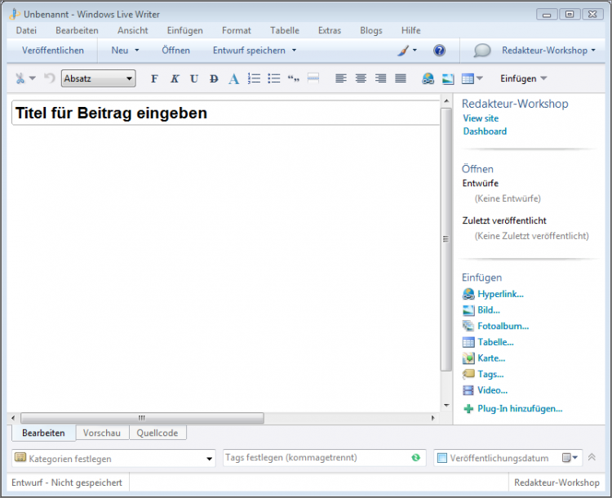Toggle bold formatting (F) in toolbar
The image size is (612, 498).
tap(154, 78)
